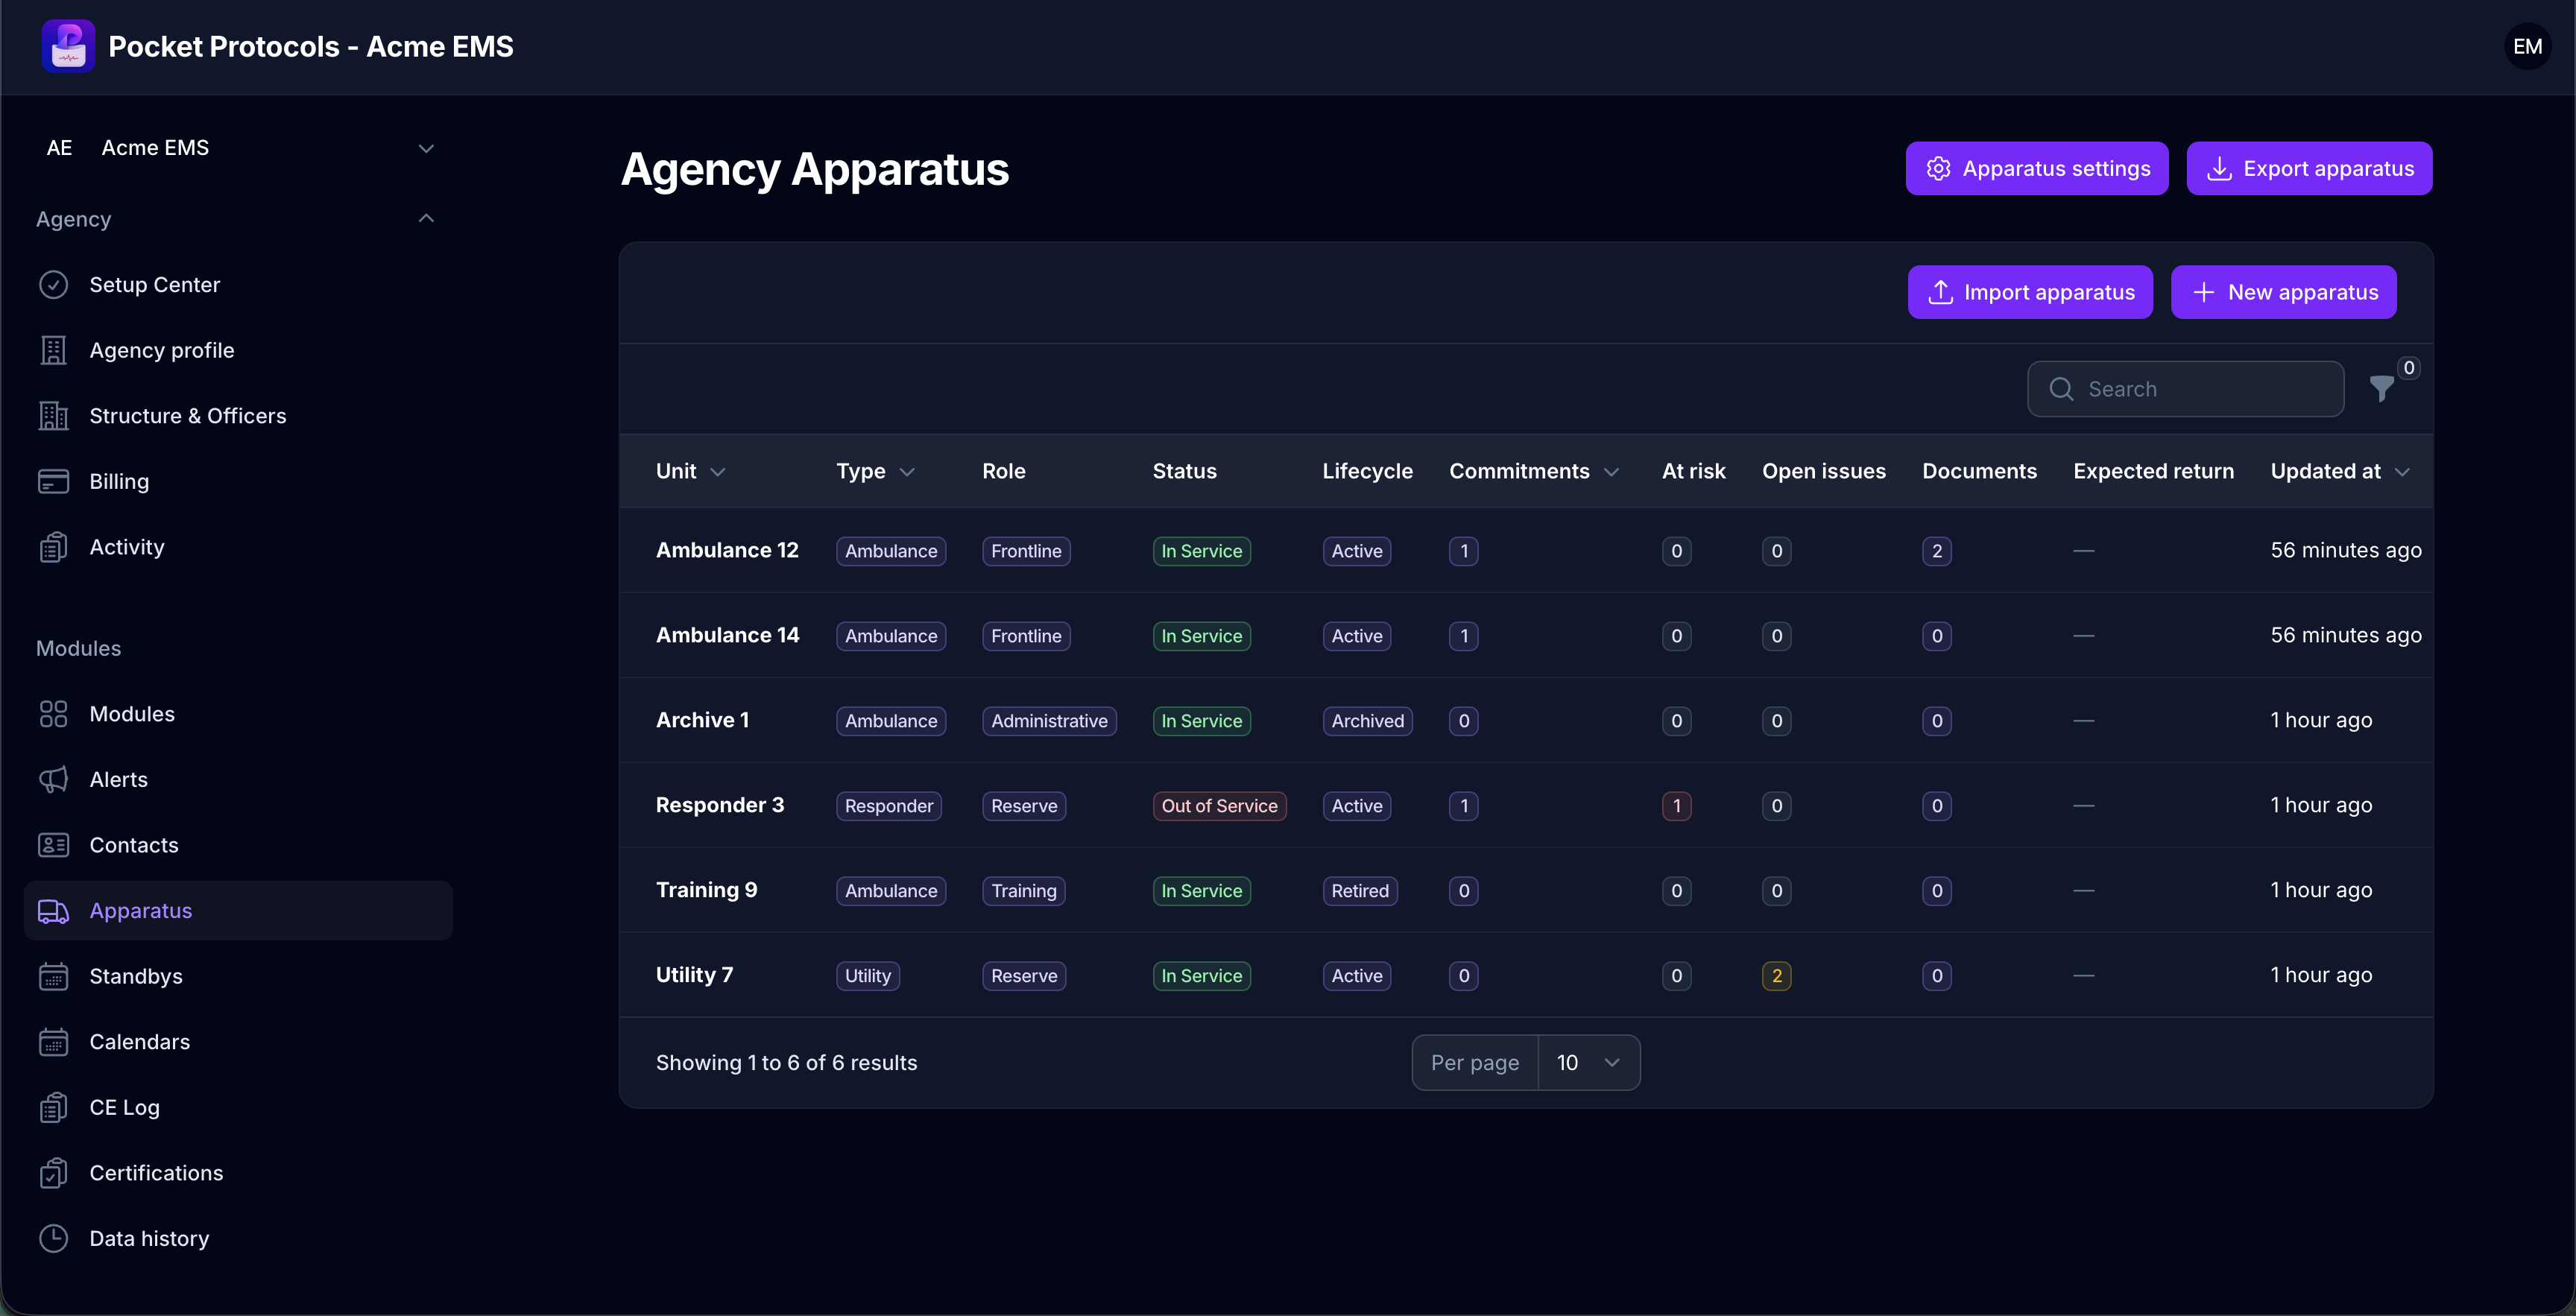The height and width of the screenshot is (1316, 2576).
Task: Go to the Calendars module
Action: coord(239,1042)
